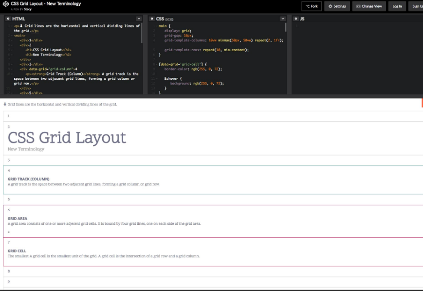
Task: Expand the HTML panel dropdown arrow
Action: [x=139, y=18]
